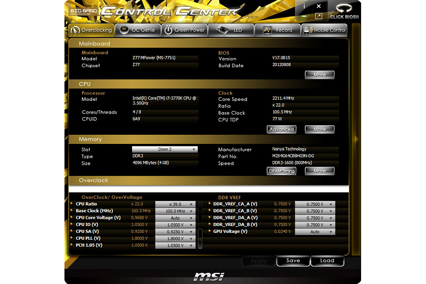The width and height of the screenshot is (426, 284).
Task: Click the CPU model i7-3770K text
Action: point(164,101)
